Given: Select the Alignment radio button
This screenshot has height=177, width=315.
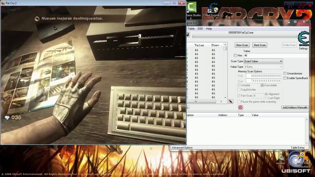Looking at the screenshot, I should click(x=266, y=94).
